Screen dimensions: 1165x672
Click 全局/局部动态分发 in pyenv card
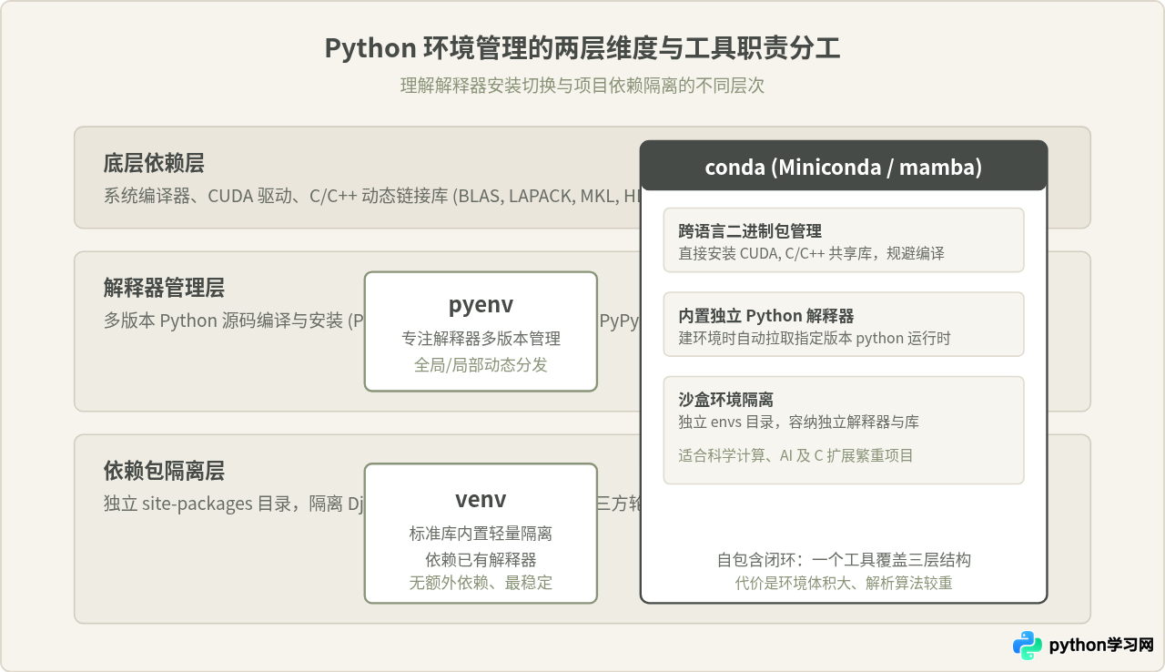coord(481,364)
